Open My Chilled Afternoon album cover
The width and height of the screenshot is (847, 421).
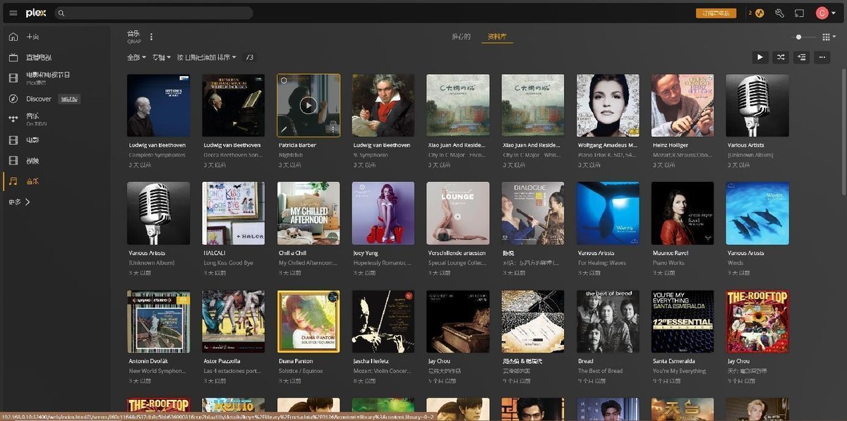308,213
